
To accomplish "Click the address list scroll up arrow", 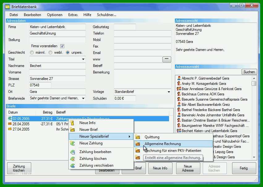I will 254,78.
